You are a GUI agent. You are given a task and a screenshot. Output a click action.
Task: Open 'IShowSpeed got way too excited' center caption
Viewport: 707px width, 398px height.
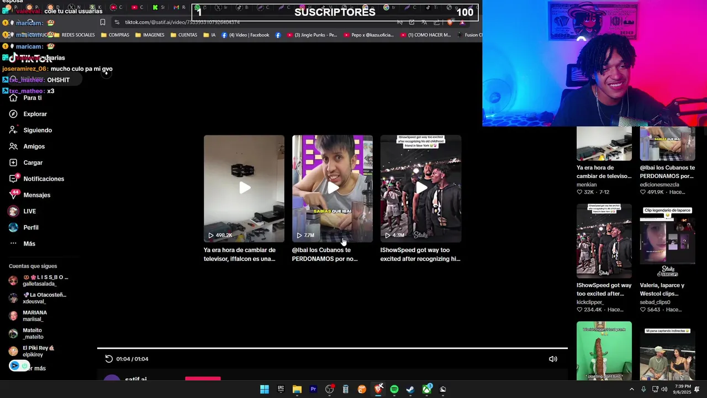point(420,254)
